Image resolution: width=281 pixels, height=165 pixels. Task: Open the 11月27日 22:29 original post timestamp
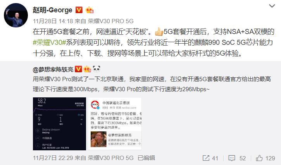click(53, 158)
